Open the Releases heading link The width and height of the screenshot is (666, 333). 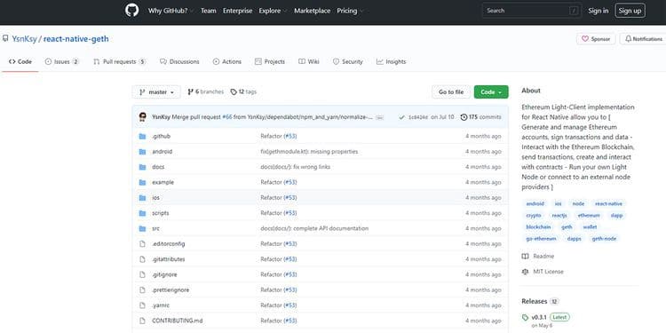535,301
